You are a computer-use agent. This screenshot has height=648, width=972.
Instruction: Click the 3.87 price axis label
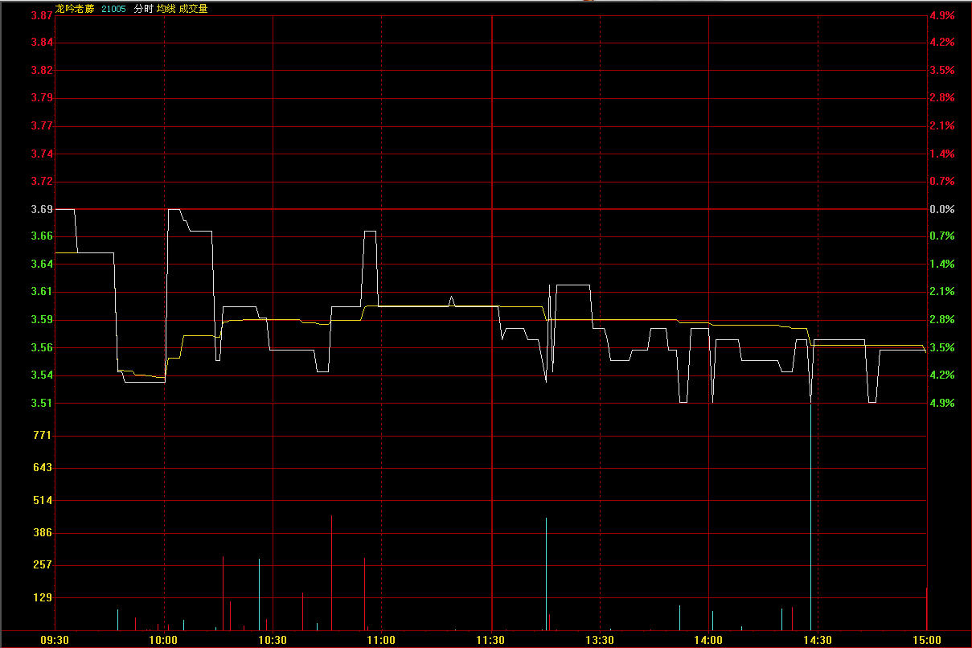click(42, 15)
